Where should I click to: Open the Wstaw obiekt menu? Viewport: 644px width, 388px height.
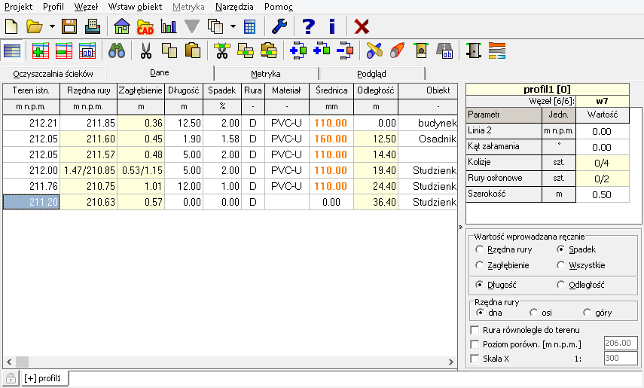point(135,7)
